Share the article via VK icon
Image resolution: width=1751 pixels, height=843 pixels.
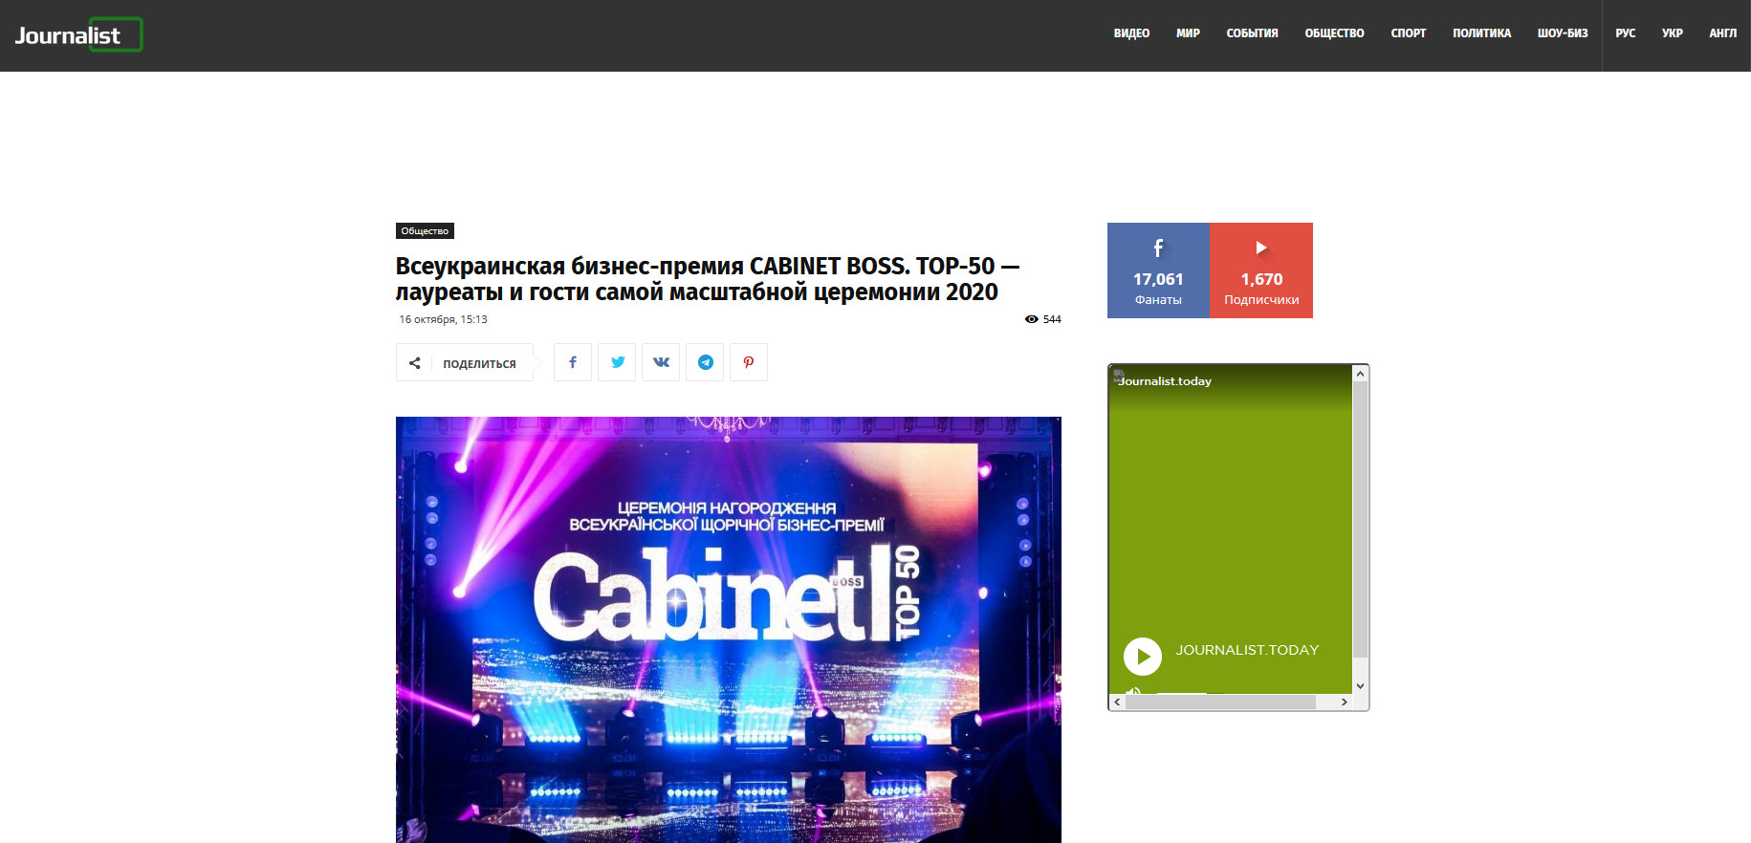(x=661, y=362)
